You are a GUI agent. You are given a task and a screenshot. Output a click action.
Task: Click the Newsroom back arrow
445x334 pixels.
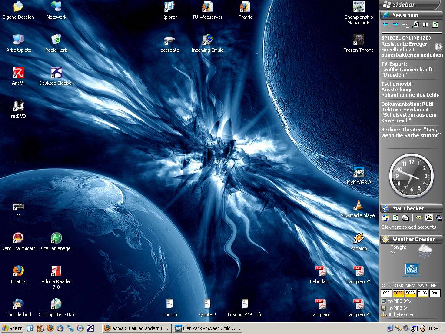(385, 25)
